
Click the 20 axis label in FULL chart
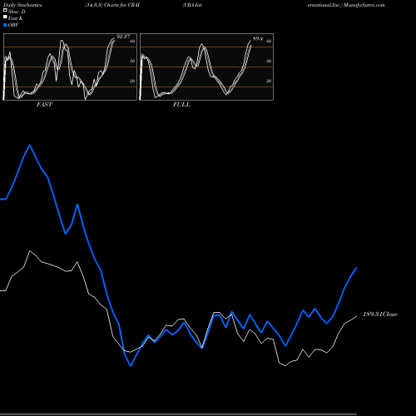(269, 81)
